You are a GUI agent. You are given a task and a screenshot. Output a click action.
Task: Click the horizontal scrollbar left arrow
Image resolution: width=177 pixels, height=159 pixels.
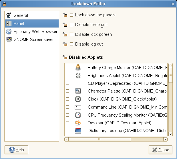(x=67, y=139)
